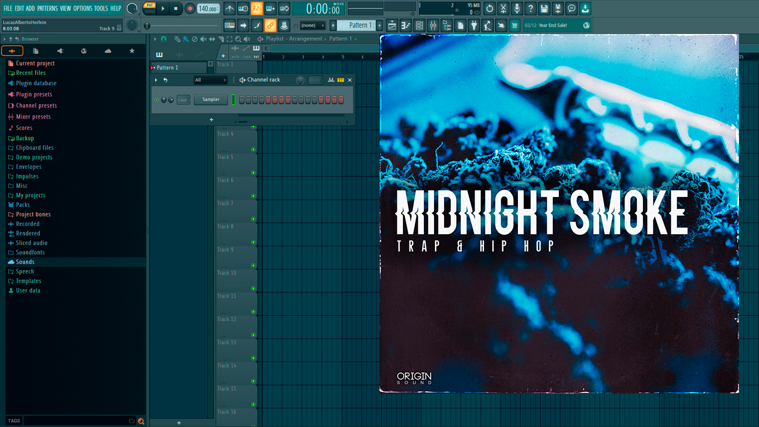This screenshot has height=427, width=759.
Task: Adjust the master volume knob
Action: click(132, 8)
